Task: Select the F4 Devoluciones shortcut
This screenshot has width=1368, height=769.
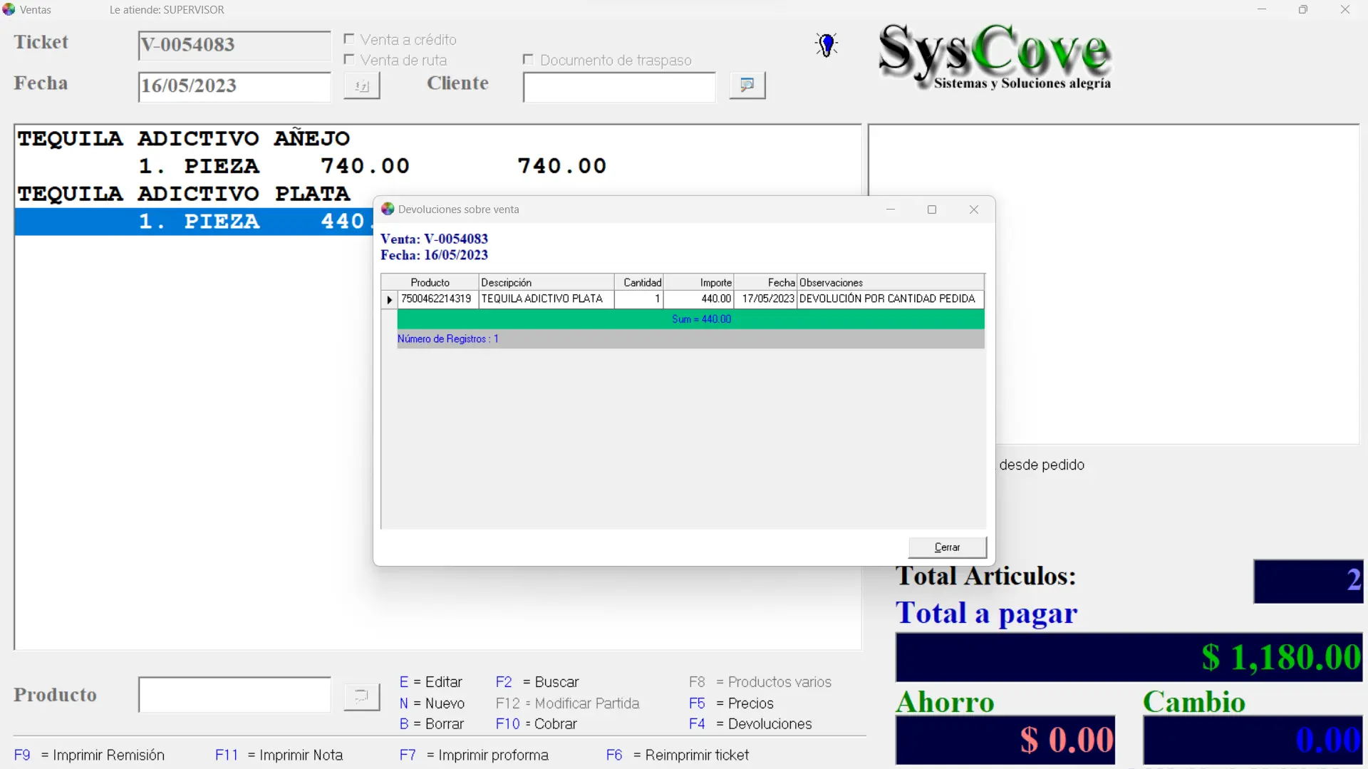Action: (x=750, y=723)
